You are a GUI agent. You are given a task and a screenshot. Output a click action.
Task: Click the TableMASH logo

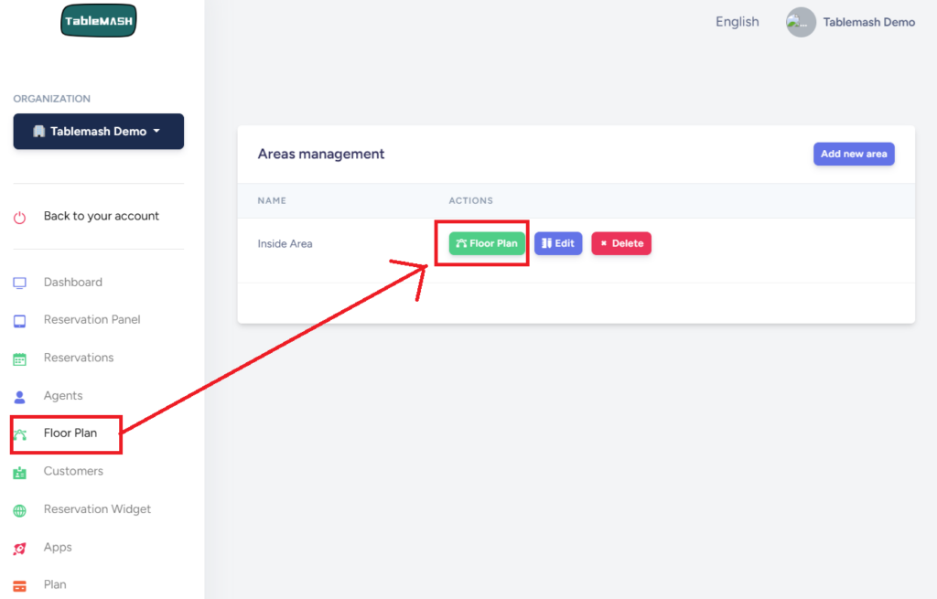[98, 21]
